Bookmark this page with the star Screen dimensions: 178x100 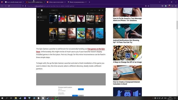click(148, 6)
